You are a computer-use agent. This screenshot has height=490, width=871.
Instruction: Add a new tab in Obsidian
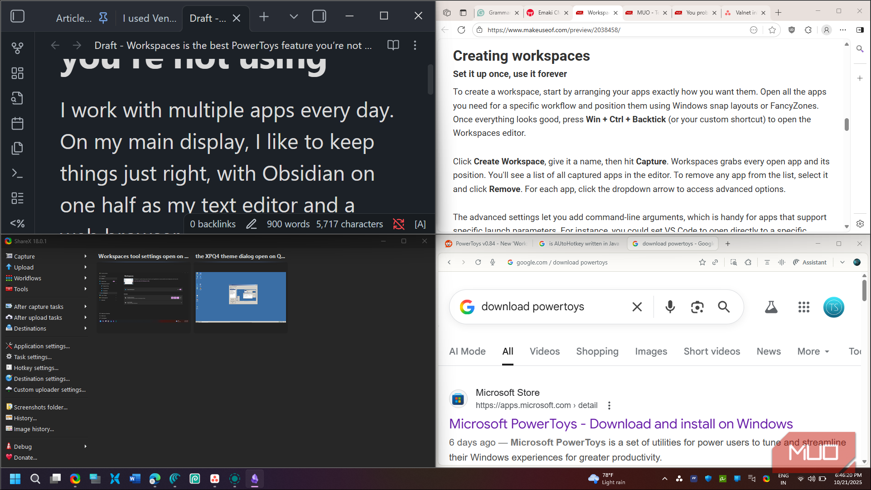[264, 17]
